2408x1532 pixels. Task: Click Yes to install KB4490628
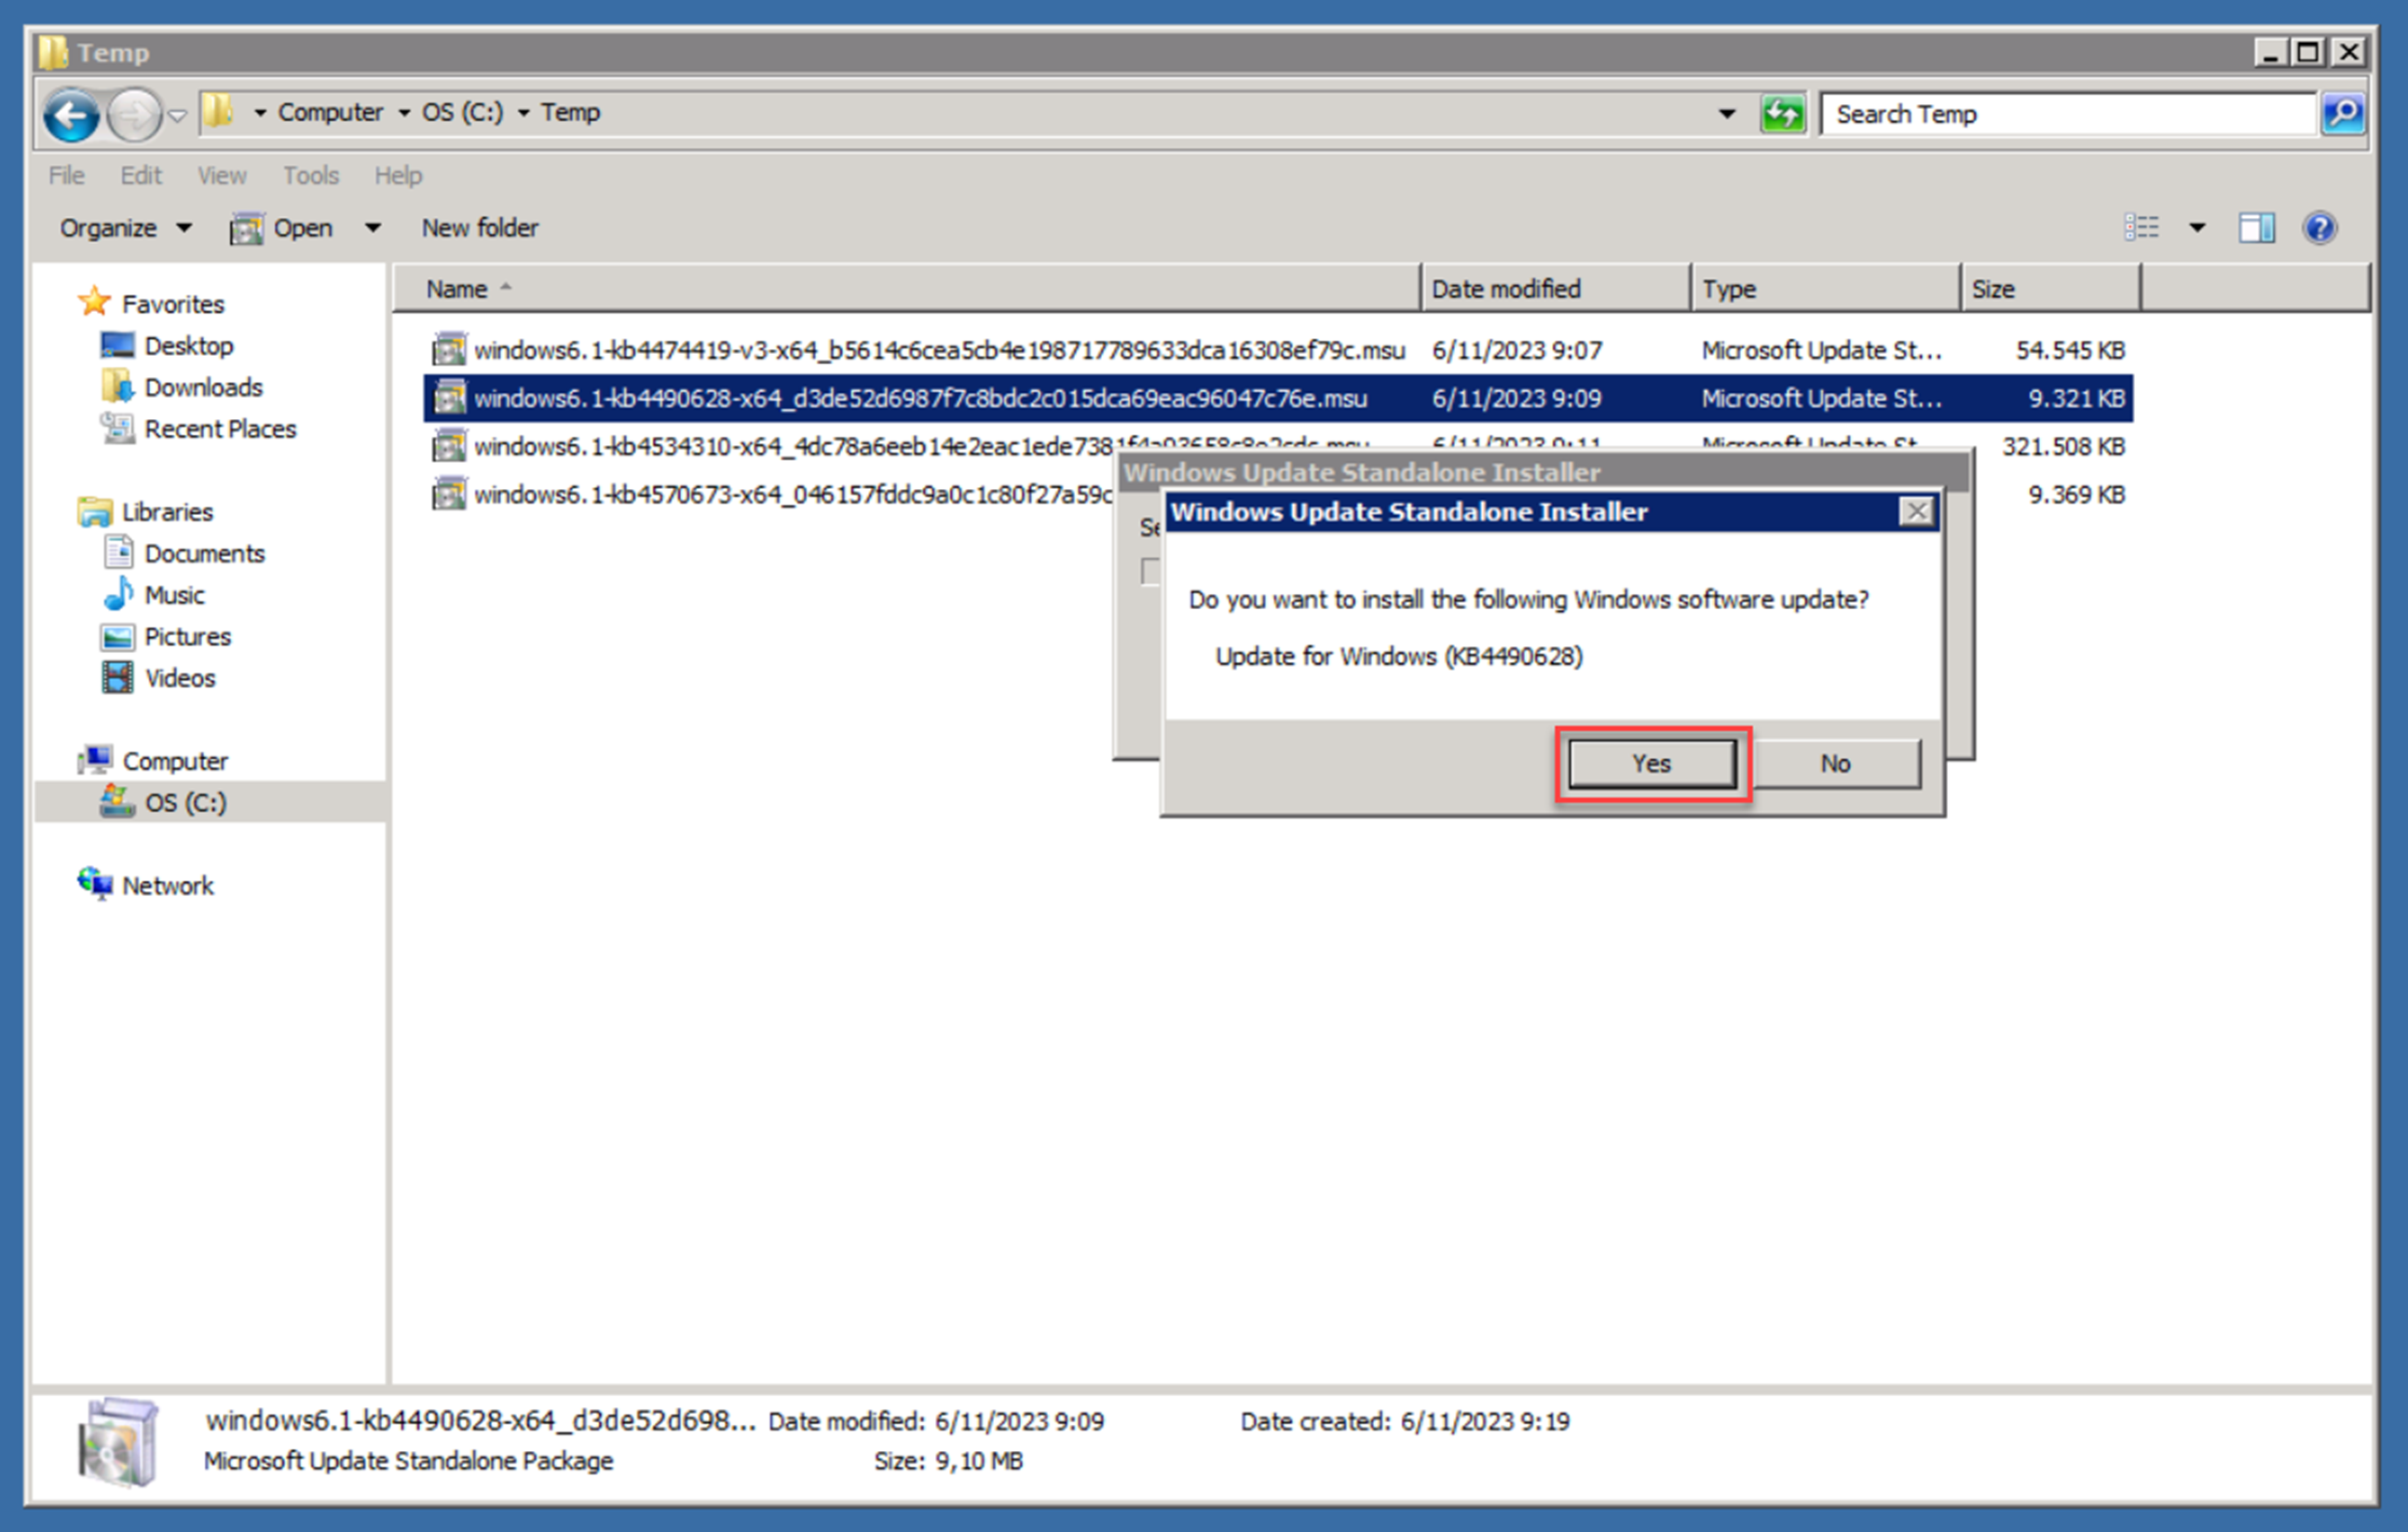1650,762
